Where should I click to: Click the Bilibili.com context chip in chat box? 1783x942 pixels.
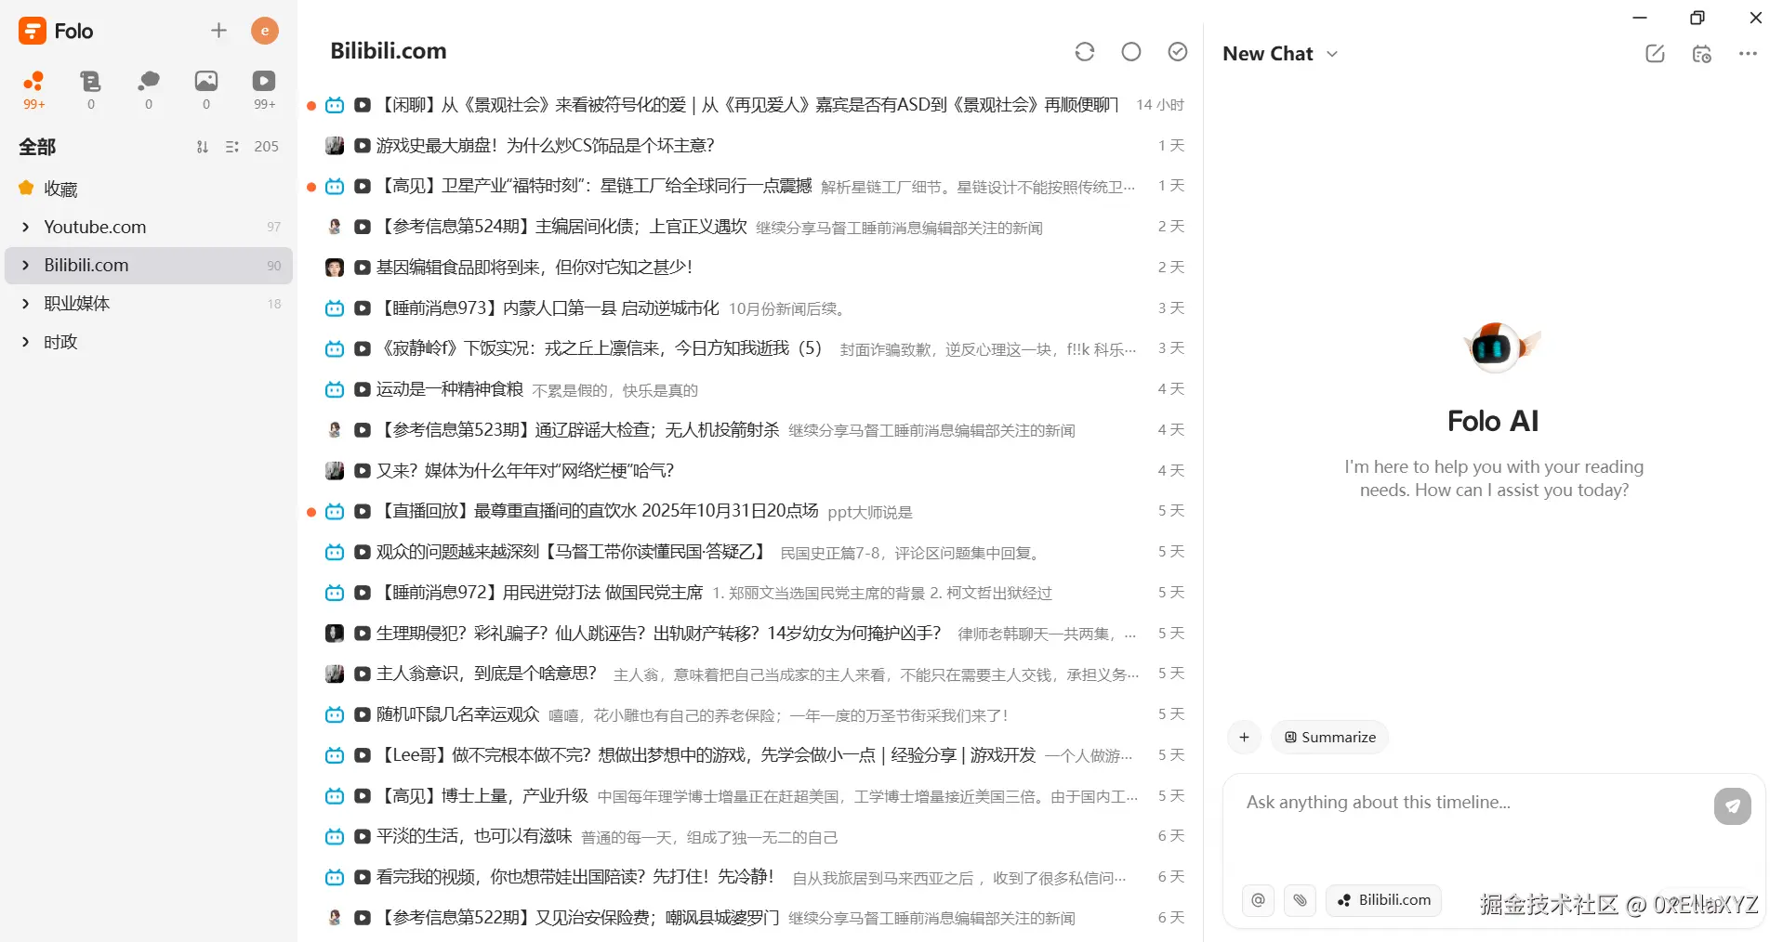coord(1384,900)
